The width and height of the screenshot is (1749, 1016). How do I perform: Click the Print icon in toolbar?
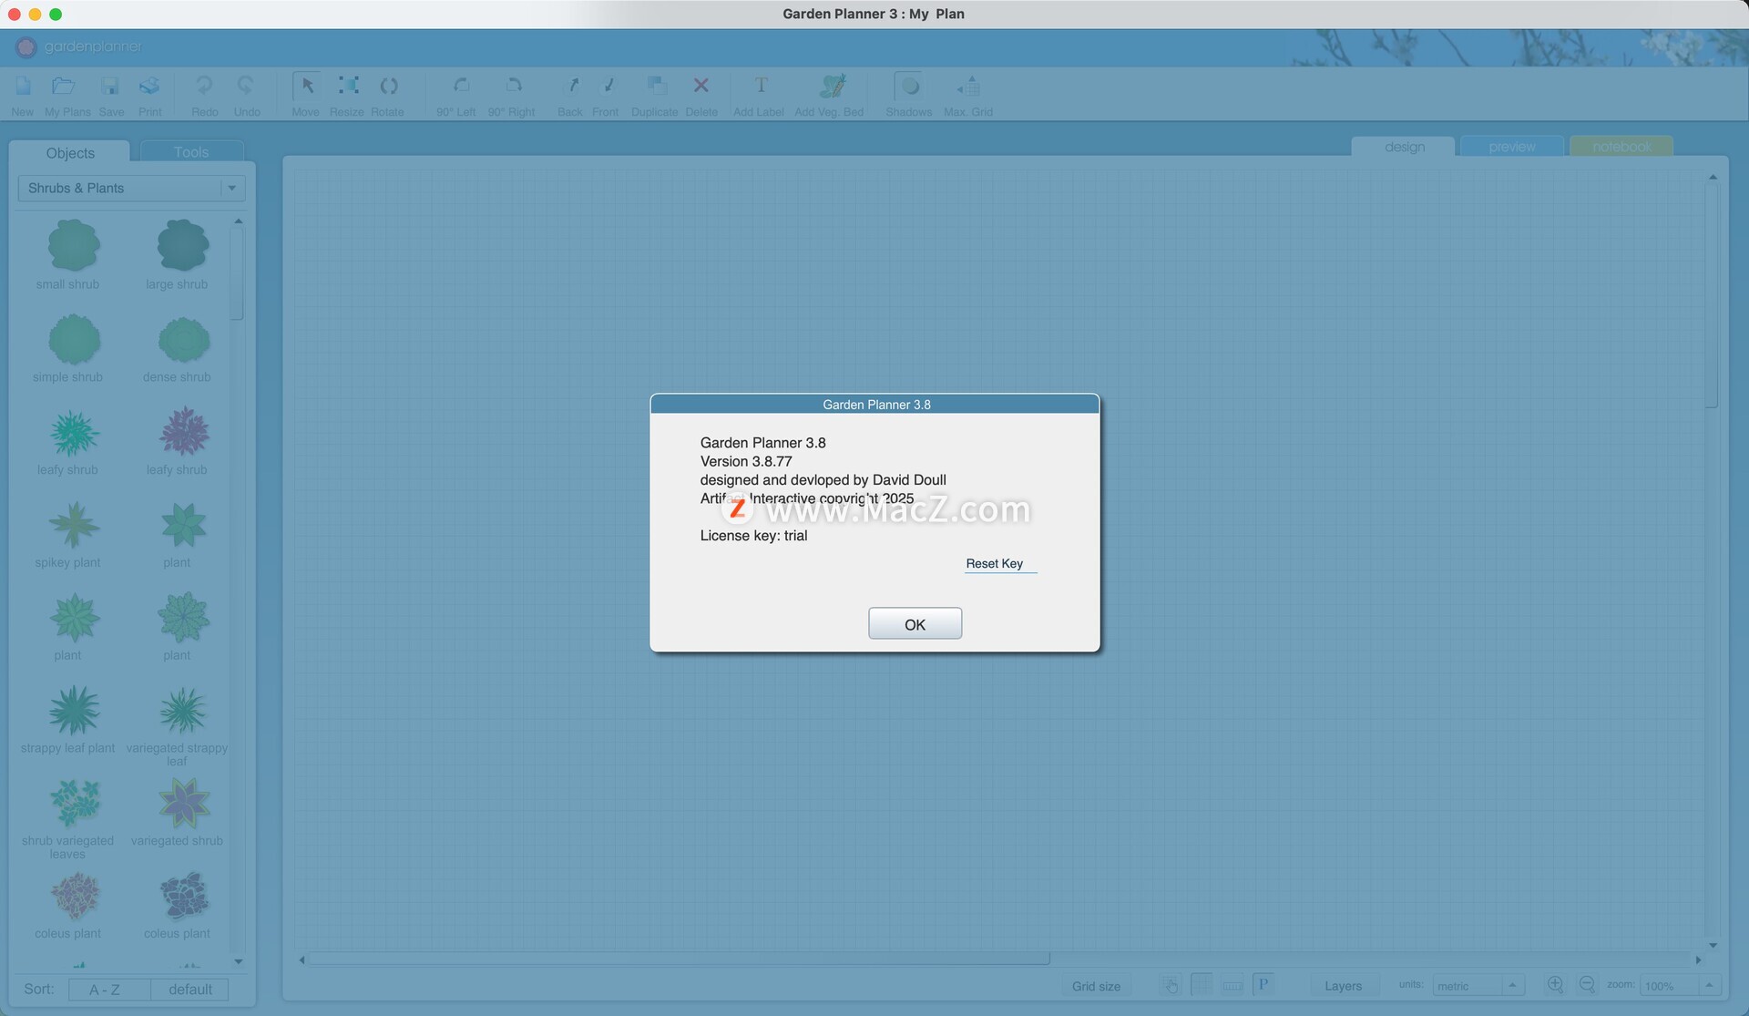[x=149, y=87]
